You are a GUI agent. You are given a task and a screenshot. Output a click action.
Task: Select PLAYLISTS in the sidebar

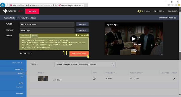[20, 87]
